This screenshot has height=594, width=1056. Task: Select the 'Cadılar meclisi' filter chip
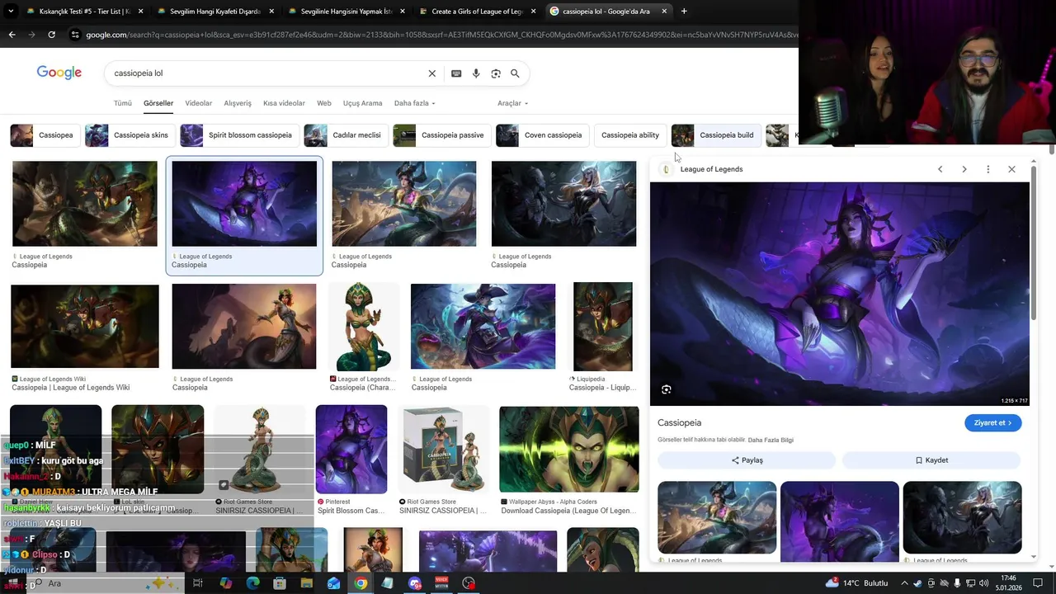pyautogui.click(x=346, y=135)
